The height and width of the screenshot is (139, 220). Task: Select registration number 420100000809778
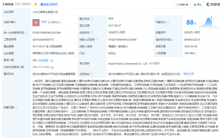[43, 40]
